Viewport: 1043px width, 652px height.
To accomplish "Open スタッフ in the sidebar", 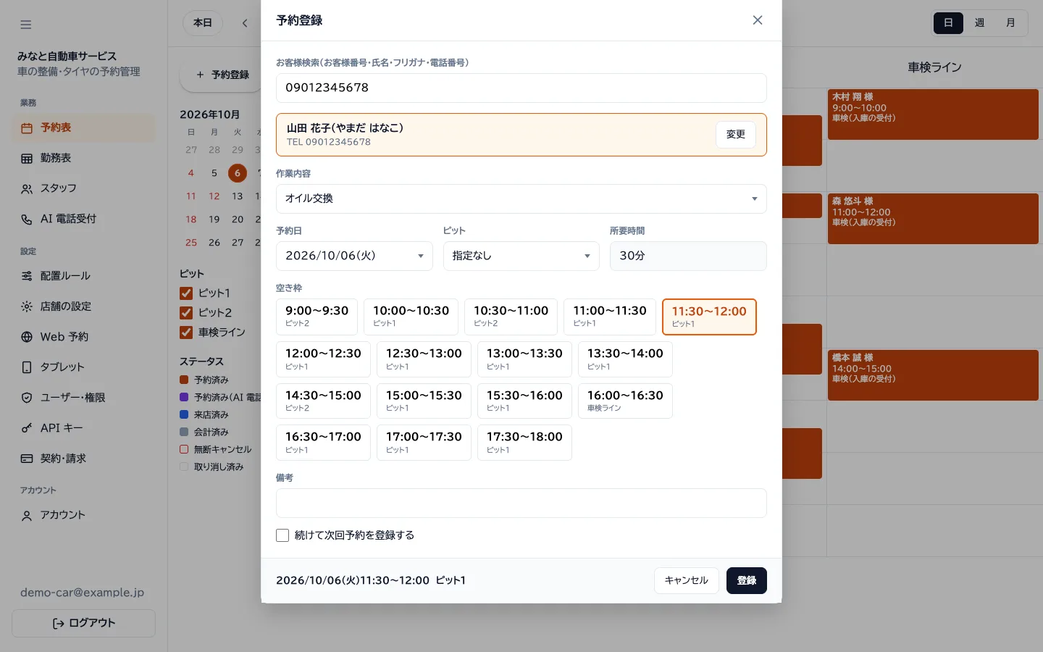I will point(83,188).
